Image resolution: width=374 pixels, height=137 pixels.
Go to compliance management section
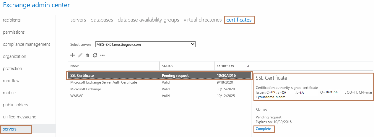coord(27,44)
